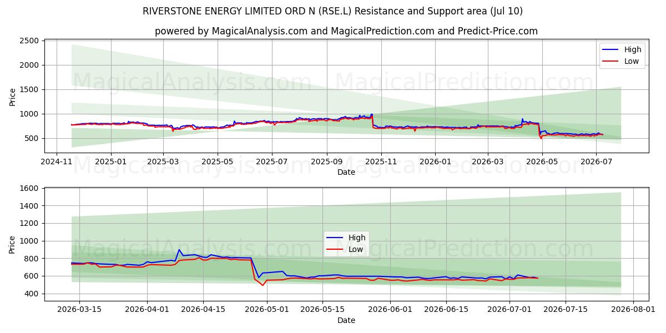Click the 'Price' axis title beside the bottom chart
This screenshot has height=333, width=666.
[12, 244]
